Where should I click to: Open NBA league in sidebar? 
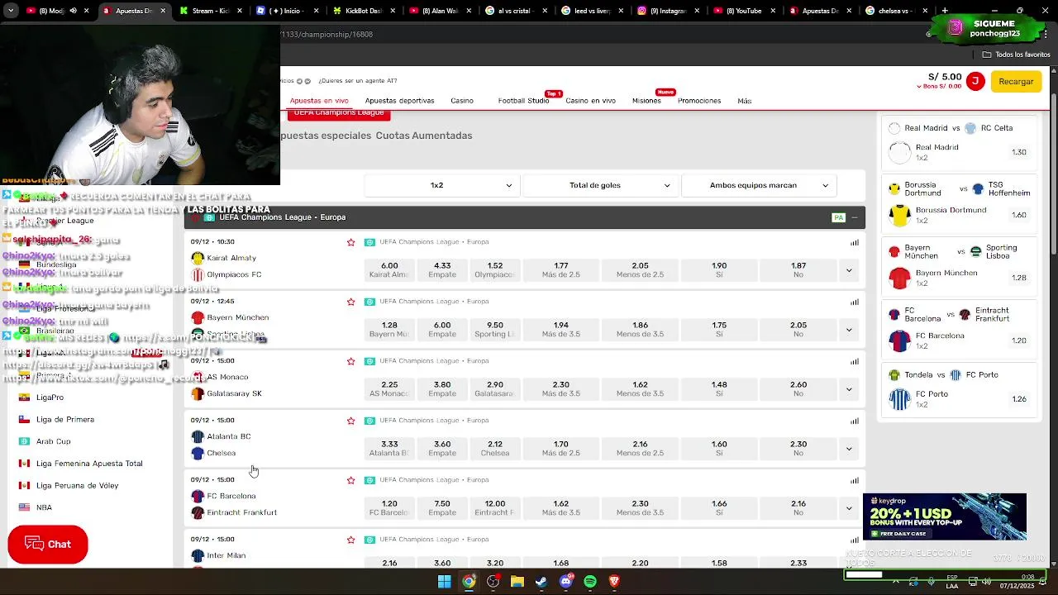45,507
